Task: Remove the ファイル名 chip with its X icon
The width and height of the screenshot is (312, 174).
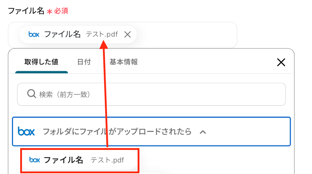Action: coord(127,35)
